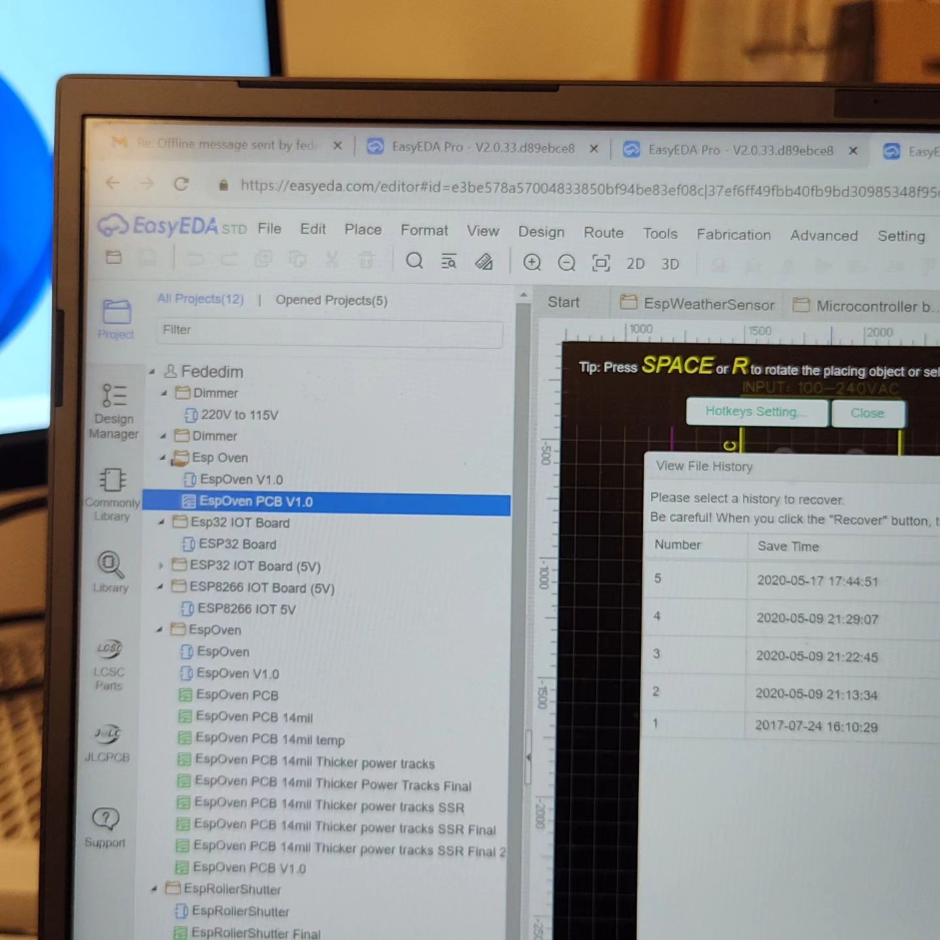The image size is (940, 940).
Task: Click the Zoom Out toolbar icon
Action: 567,263
